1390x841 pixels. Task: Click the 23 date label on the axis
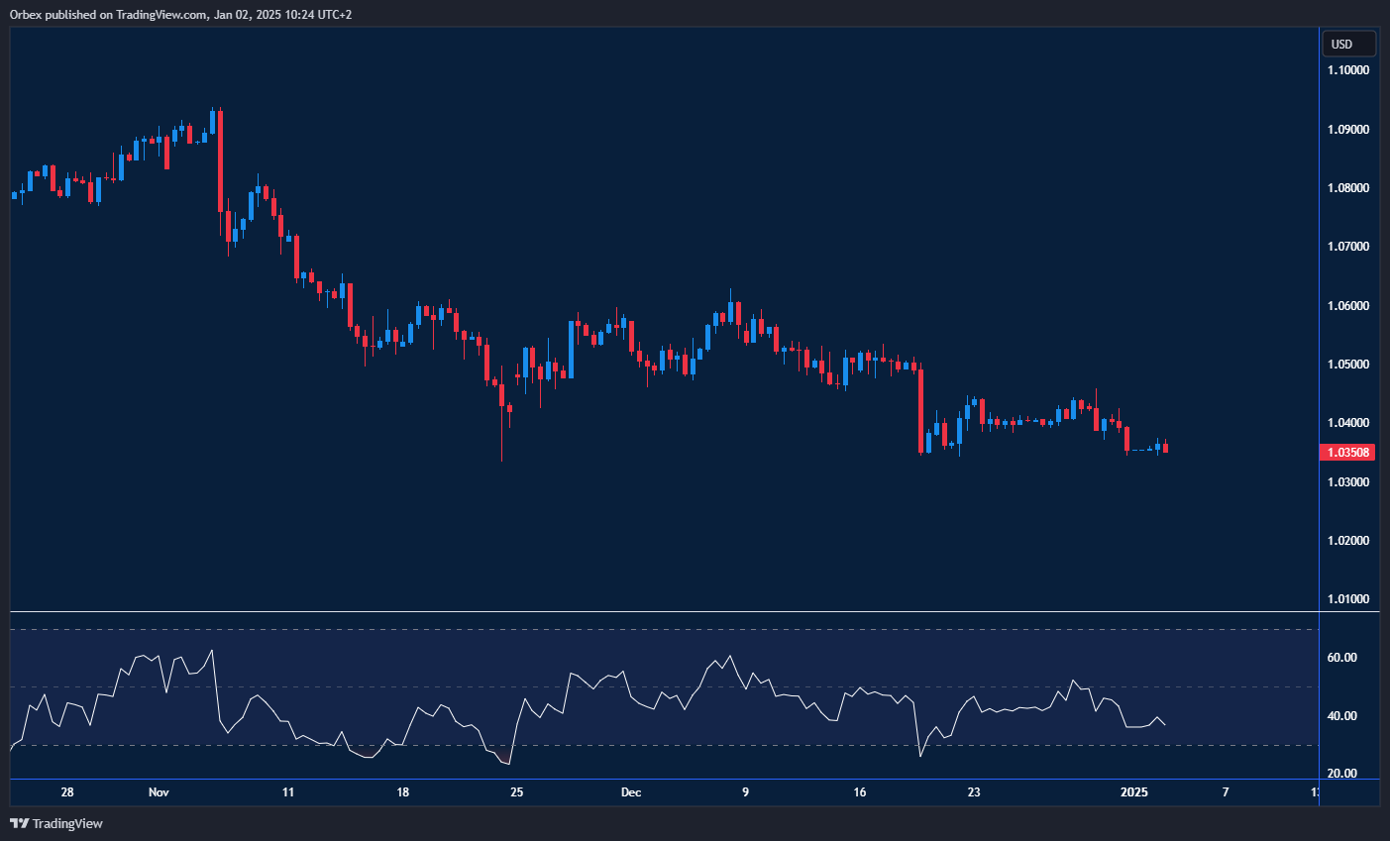point(974,792)
